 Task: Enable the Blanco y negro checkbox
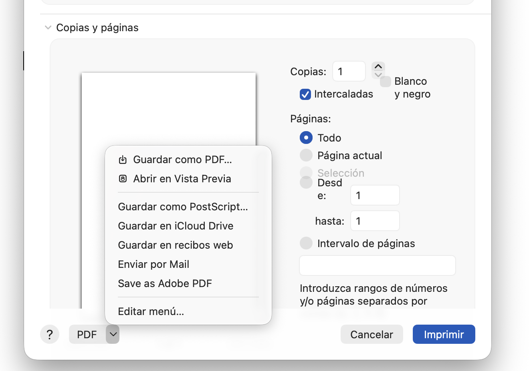[386, 82]
